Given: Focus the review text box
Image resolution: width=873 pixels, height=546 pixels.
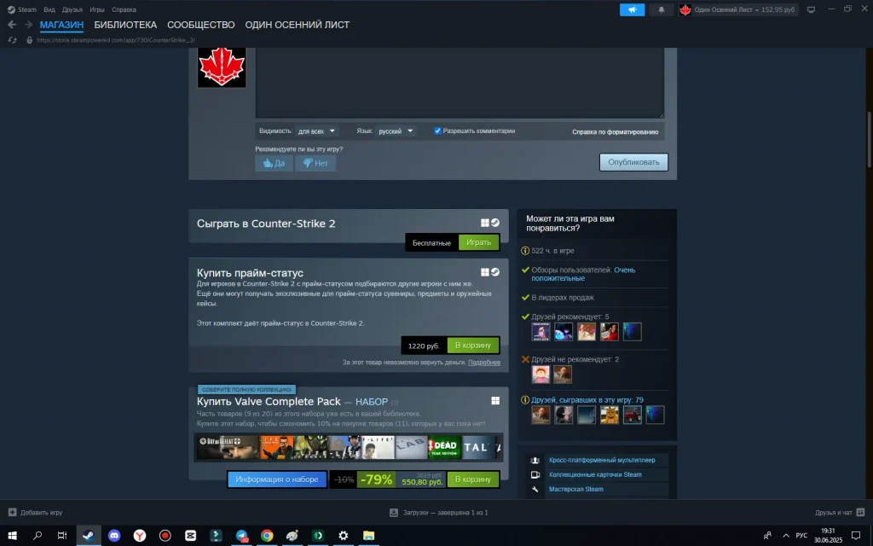Looking at the screenshot, I should [x=460, y=83].
